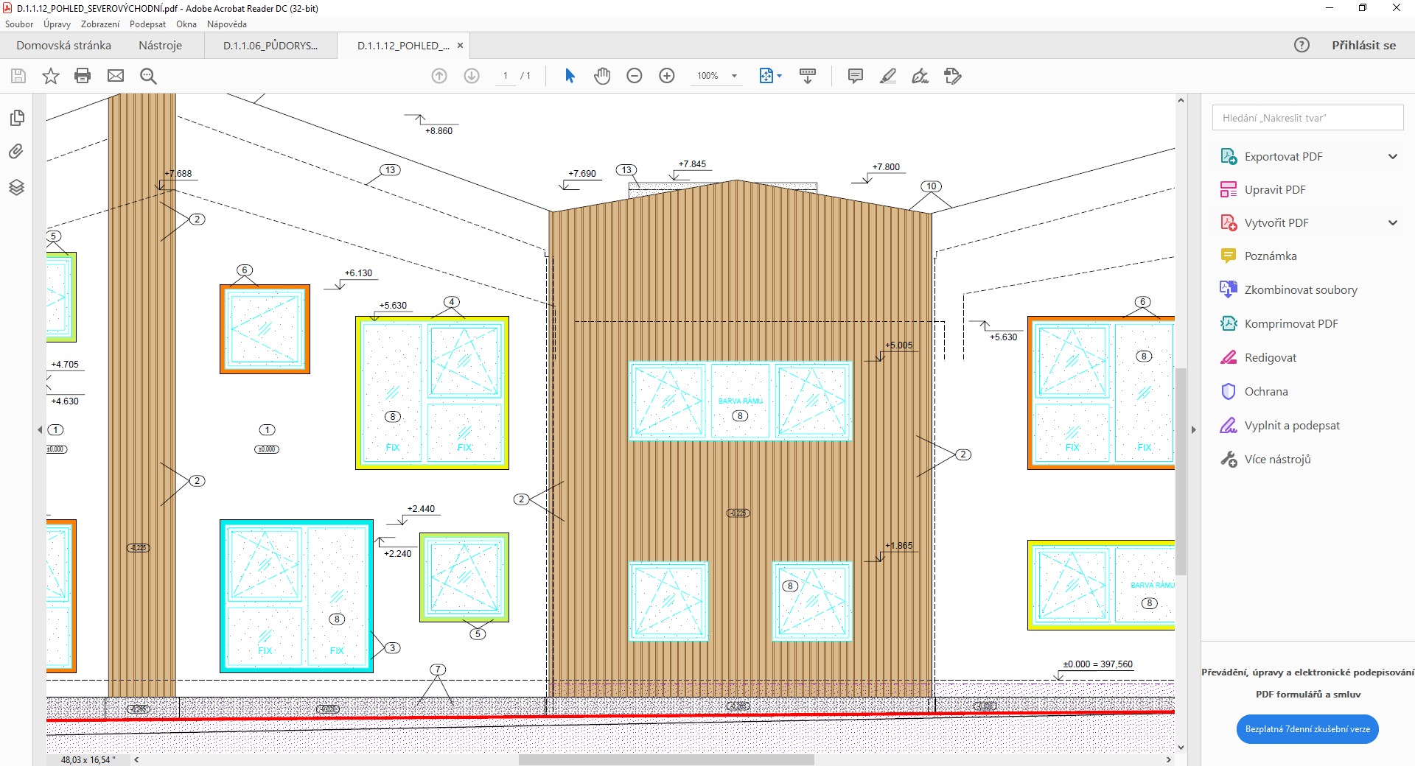The height and width of the screenshot is (766, 1415).
Task: Click Přihlásit se to sign in
Action: tap(1363, 46)
